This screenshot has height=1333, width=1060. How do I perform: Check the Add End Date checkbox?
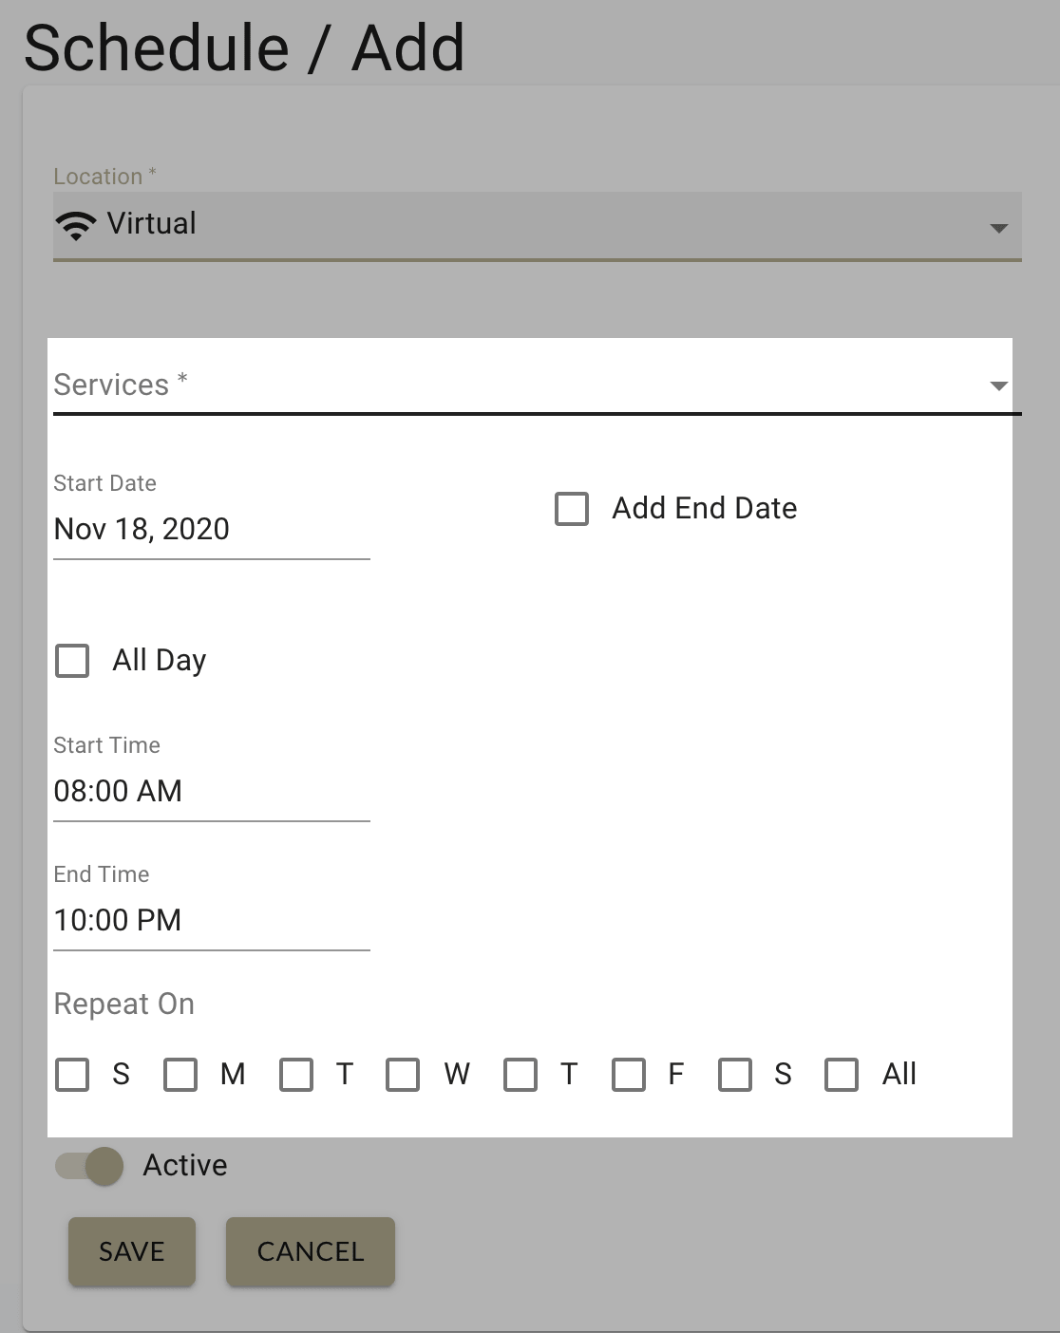[x=572, y=509]
